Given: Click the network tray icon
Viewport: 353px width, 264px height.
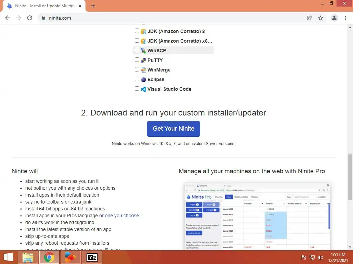Looking at the screenshot, I should click(x=312, y=257).
